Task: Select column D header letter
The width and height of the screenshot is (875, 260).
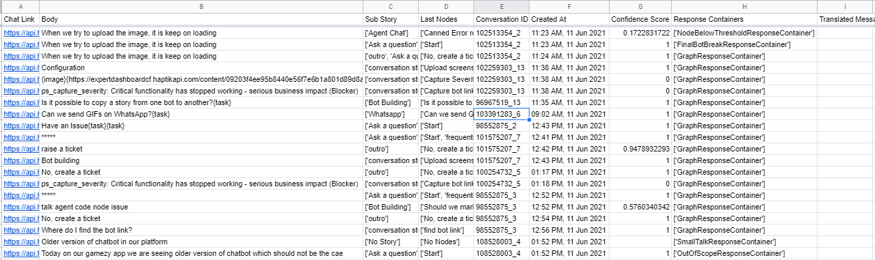Action: tap(445, 6)
